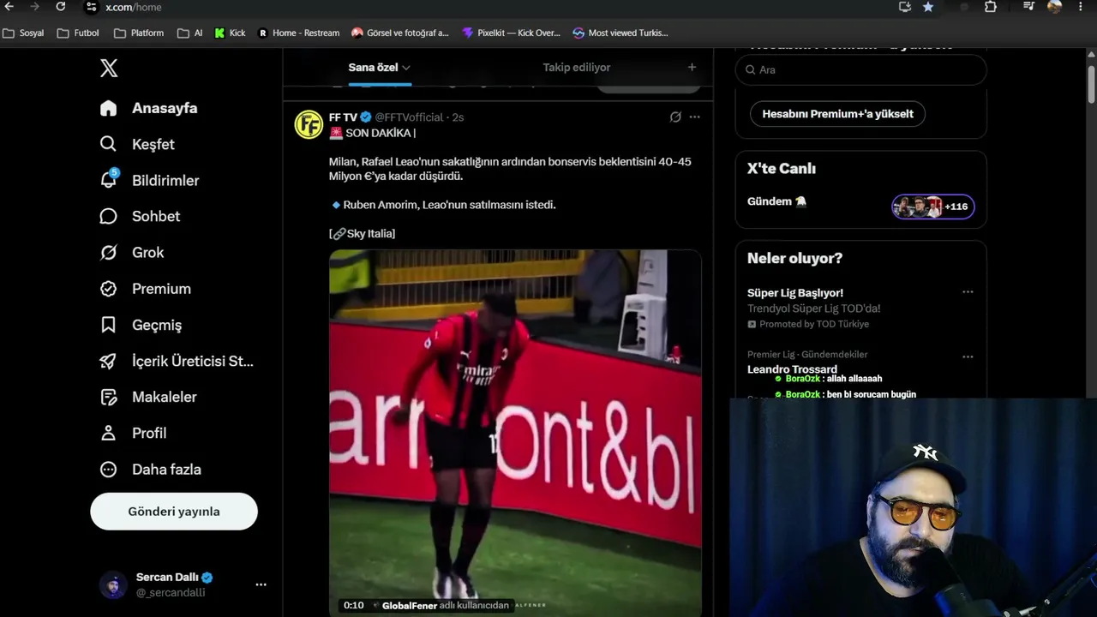This screenshot has width=1097, height=617.
Task: Open Keşfet search page
Action: 137,144
